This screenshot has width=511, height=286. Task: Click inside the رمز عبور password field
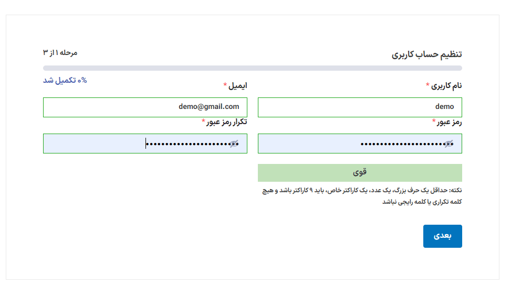pos(347,144)
